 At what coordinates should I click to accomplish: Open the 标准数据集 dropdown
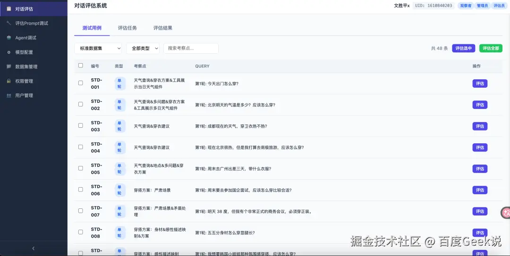(x=98, y=48)
